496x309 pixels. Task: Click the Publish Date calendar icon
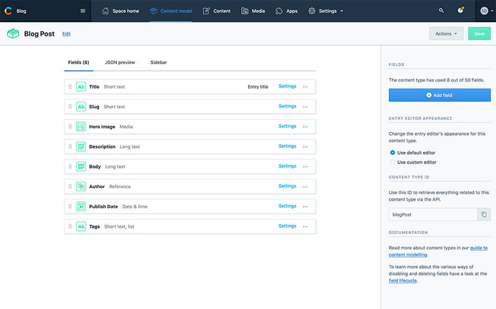tap(81, 206)
